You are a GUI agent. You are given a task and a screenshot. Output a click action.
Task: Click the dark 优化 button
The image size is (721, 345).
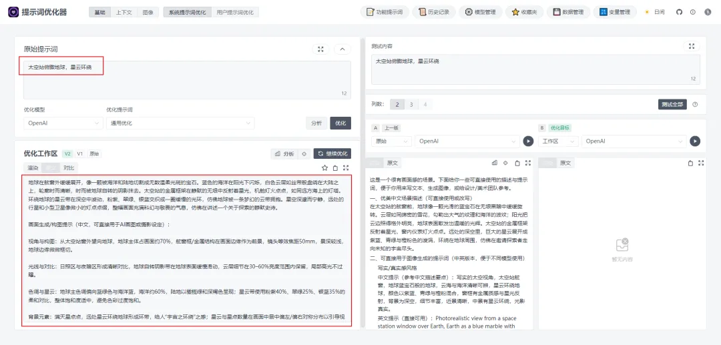(340, 123)
